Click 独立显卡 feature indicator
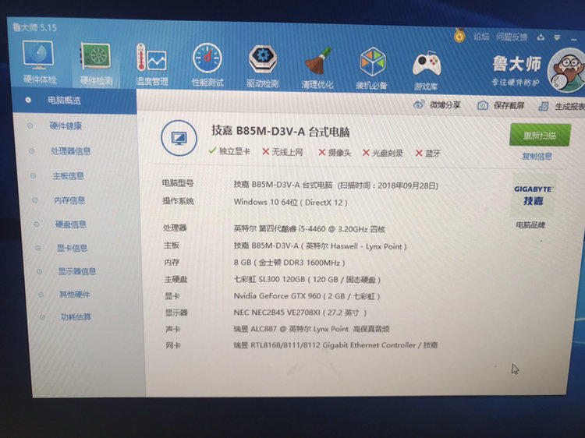The width and height of the screenshot is (585, 438). (229, 151)
